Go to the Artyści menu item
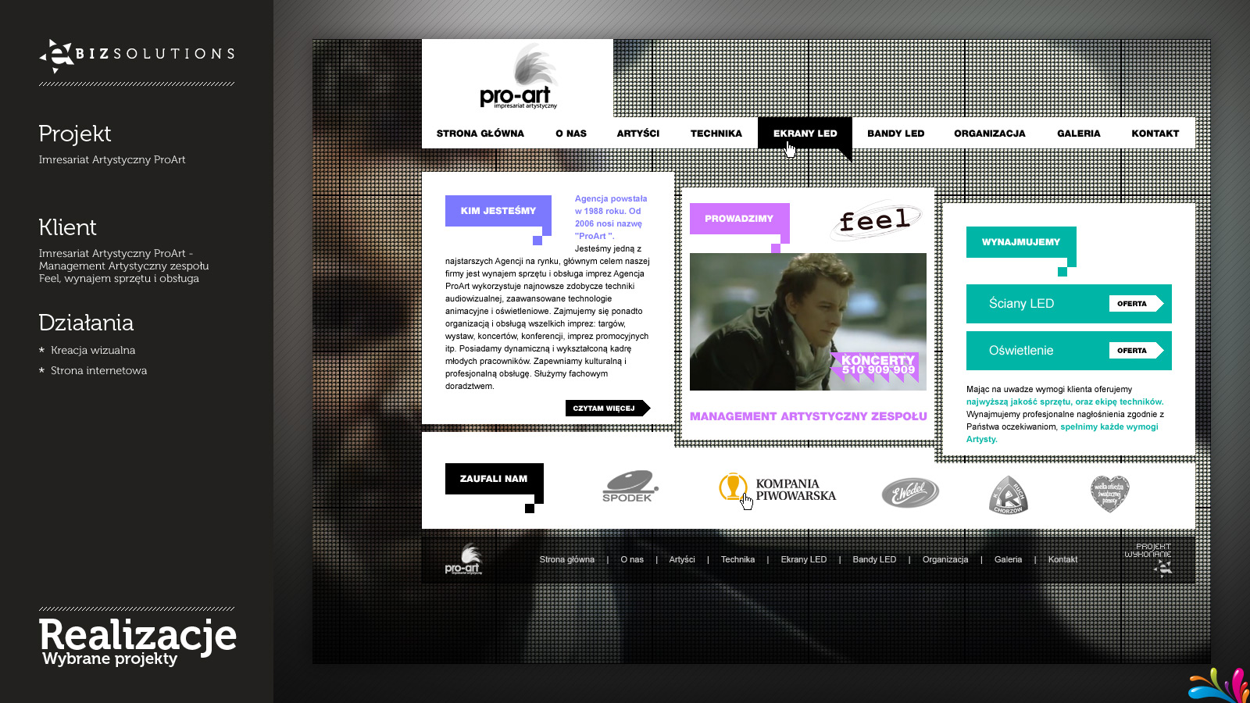This screenshot has width=1250, height=703. [637, 134]
